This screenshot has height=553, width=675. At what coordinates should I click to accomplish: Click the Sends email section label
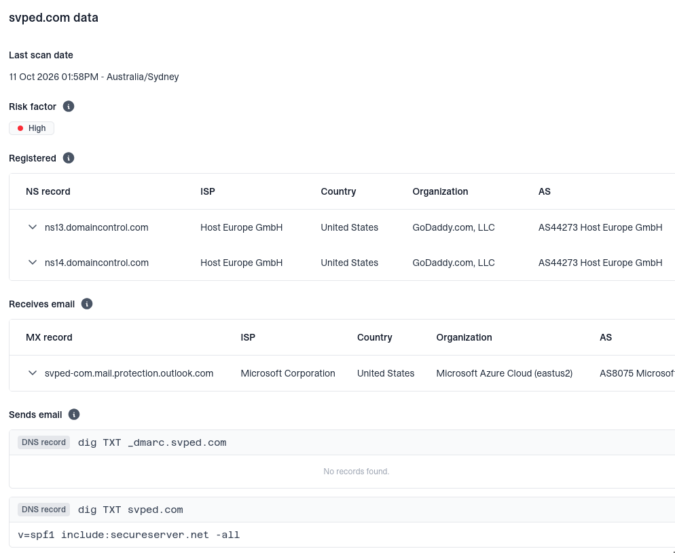tap(35, 415)
